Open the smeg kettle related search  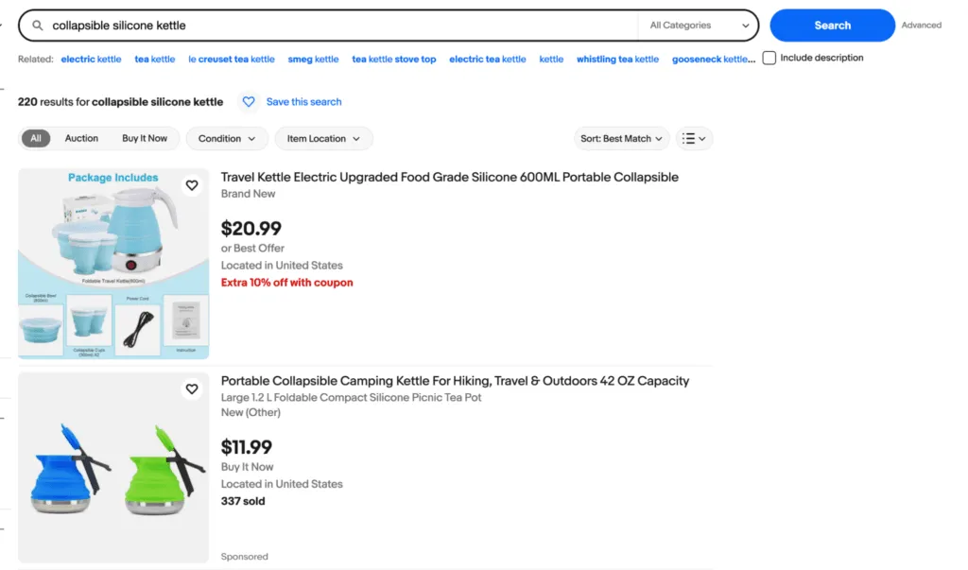point(313,59)
